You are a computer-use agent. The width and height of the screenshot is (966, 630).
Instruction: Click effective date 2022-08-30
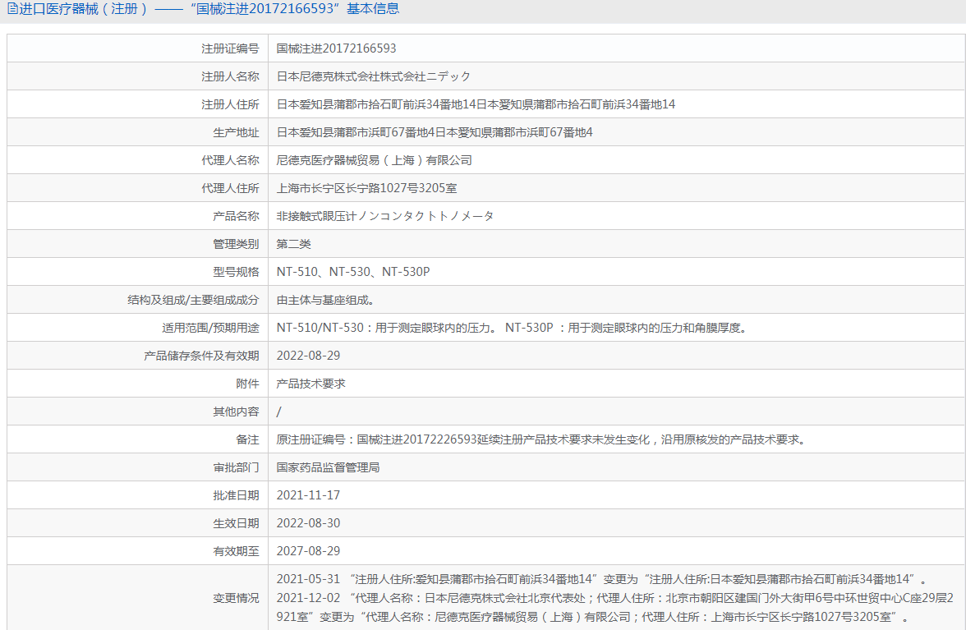click(x=308, y=523)
